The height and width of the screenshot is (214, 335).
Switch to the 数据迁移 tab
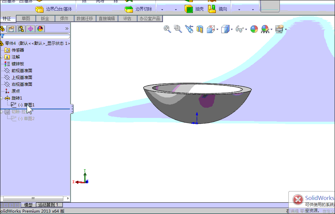85,18
